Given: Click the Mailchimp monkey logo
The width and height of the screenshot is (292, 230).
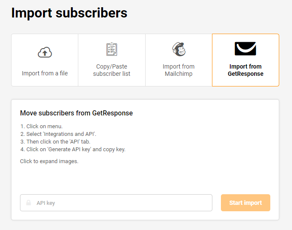Looking at the screenshot, I should pos(179,49).
